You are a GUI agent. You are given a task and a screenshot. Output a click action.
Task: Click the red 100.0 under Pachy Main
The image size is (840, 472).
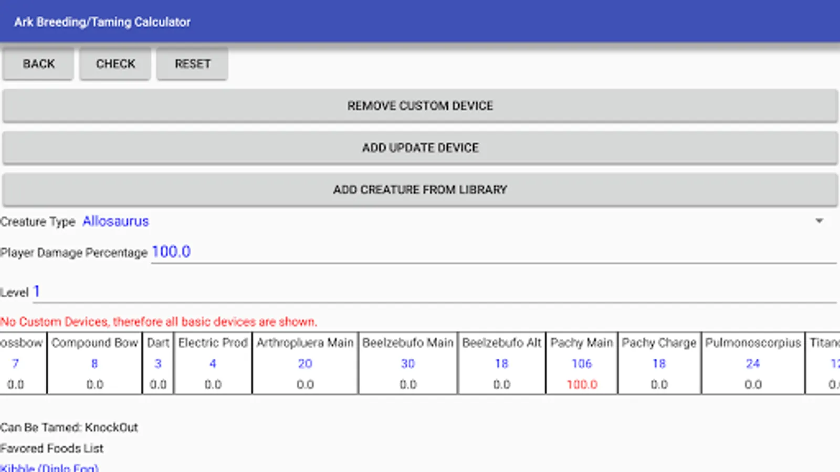[x=582, y=384]
